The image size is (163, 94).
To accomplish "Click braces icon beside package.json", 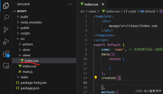I will pos(18,88).
